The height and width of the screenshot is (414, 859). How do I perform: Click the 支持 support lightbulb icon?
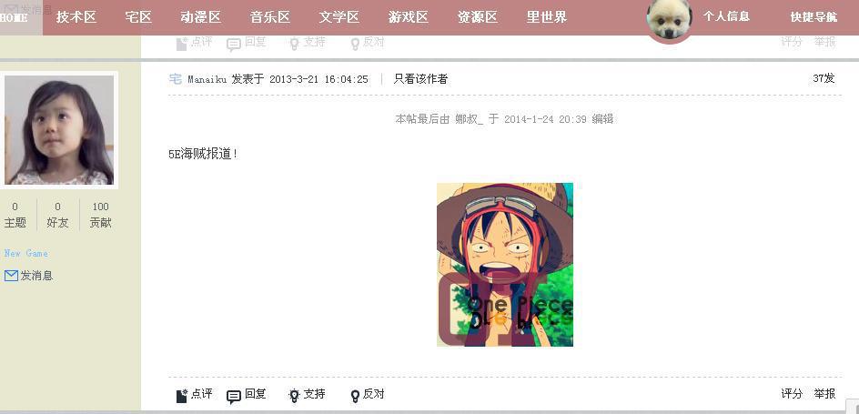(294, 396)
